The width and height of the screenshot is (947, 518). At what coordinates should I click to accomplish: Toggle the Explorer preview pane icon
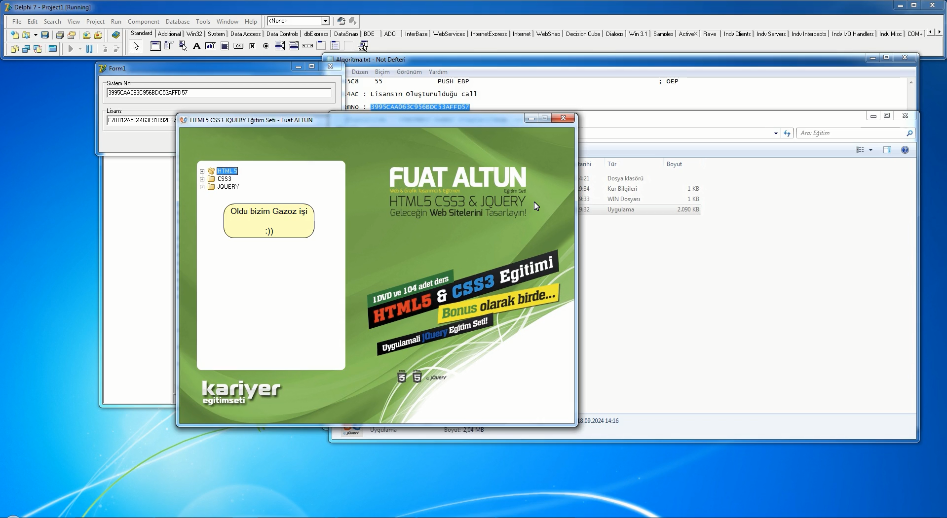coord(887,150)
